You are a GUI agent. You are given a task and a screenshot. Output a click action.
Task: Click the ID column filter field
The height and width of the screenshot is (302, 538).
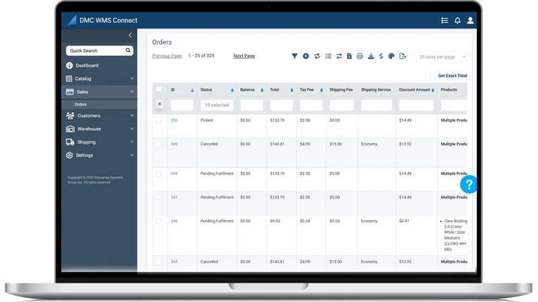coord(182,105)
